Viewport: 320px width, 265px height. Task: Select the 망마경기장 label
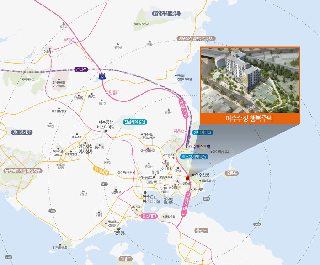(x=21, y=132)
